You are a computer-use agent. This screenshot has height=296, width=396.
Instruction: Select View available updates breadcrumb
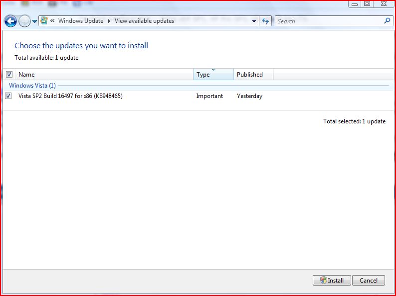pos(144,21)
